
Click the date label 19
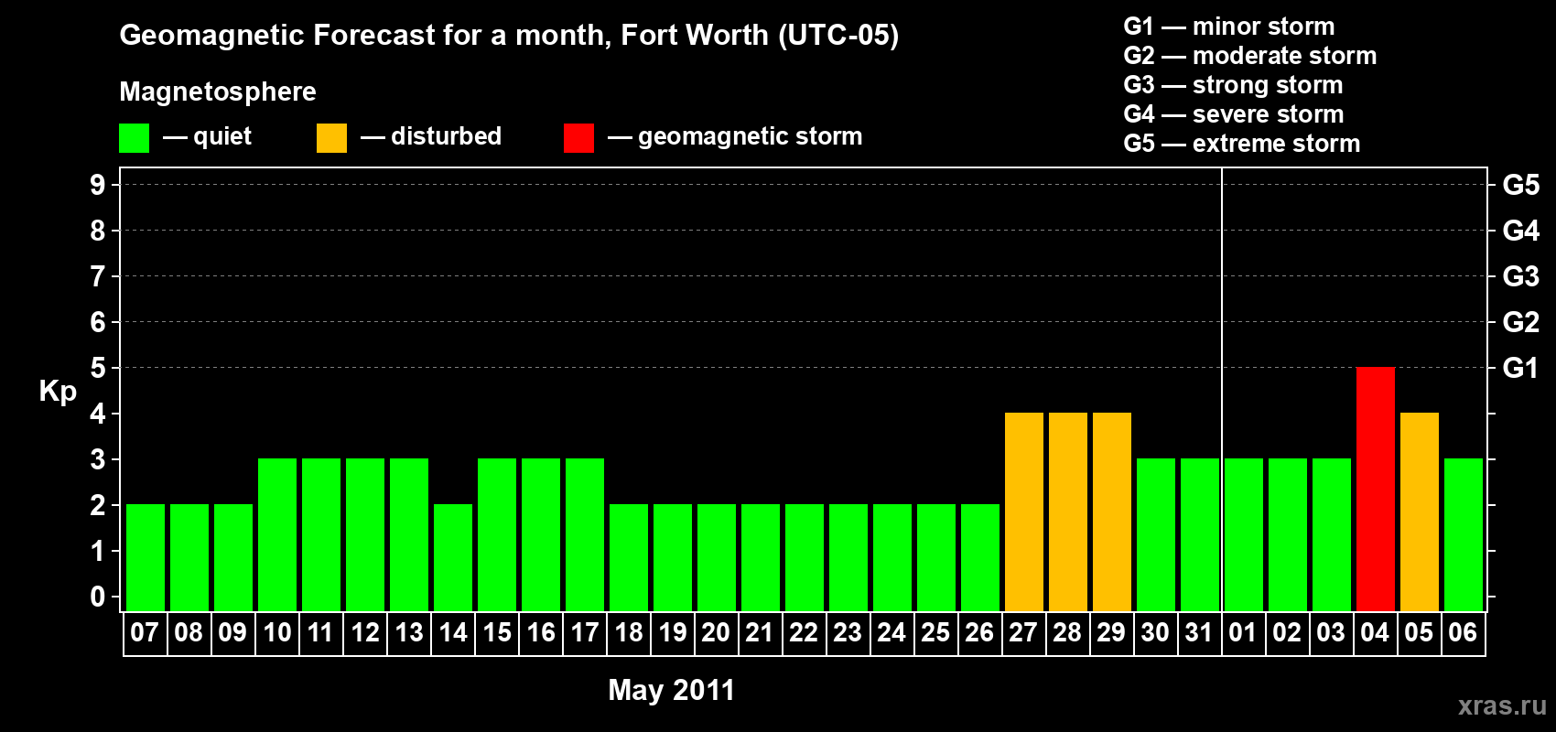(x=672, y=632)
